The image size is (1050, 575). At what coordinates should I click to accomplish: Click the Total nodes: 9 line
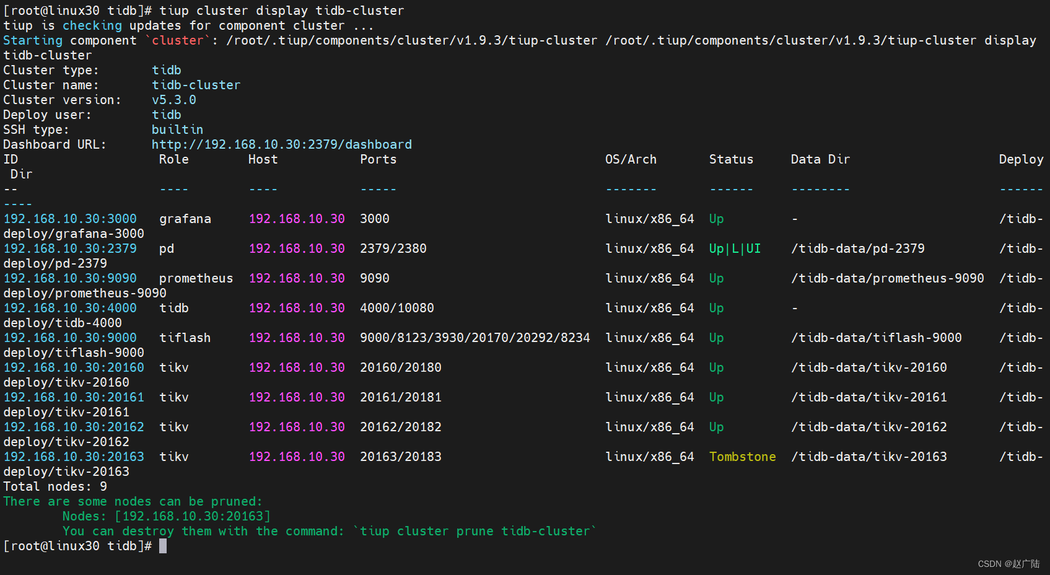point(55,486)
